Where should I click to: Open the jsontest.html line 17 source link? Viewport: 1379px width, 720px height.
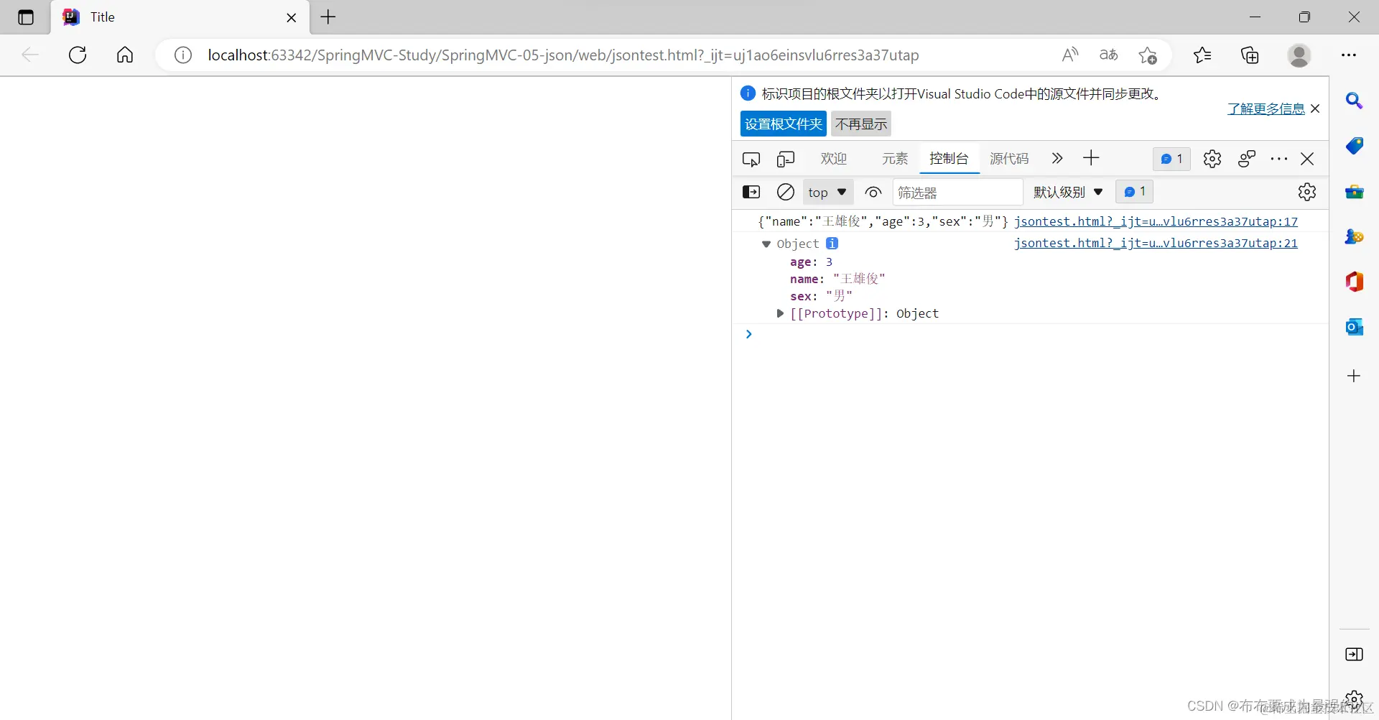(1156, 221)
